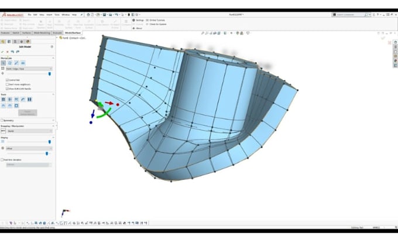Image resolution: width=398 pixels, height=241 pixels.
Task: Collapse the Display section
Action: click(53, 138)
